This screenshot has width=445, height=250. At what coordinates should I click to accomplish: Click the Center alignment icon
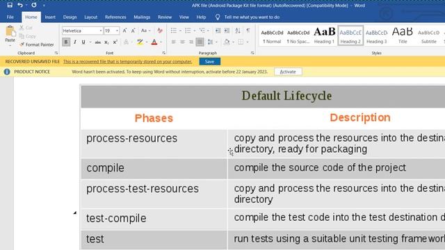pos(182,42)
